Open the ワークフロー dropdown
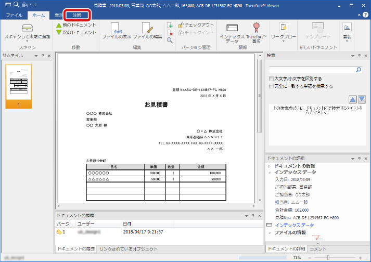 pos(284,32)
